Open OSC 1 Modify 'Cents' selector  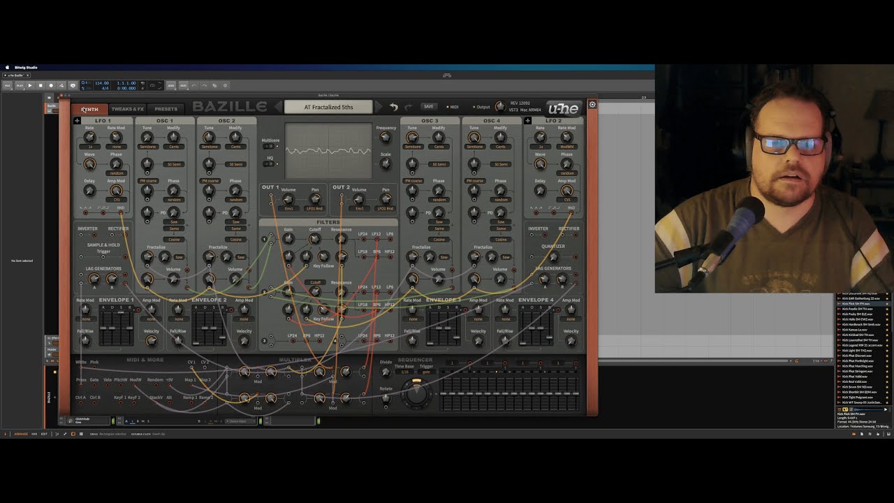(174, 147)
